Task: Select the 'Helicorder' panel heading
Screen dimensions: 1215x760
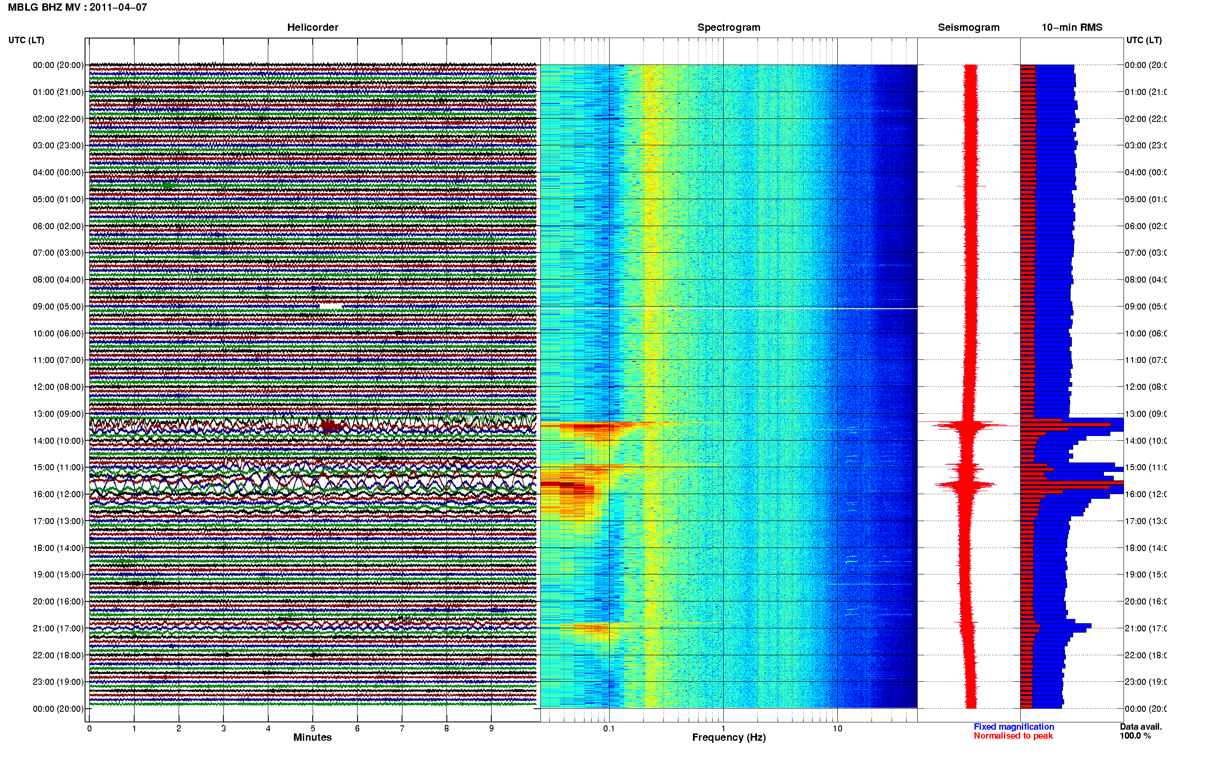Action: point(312,27)
